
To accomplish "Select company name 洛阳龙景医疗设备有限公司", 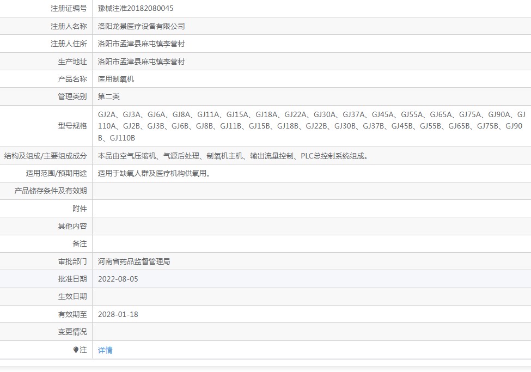I will (x=141, y=26).
